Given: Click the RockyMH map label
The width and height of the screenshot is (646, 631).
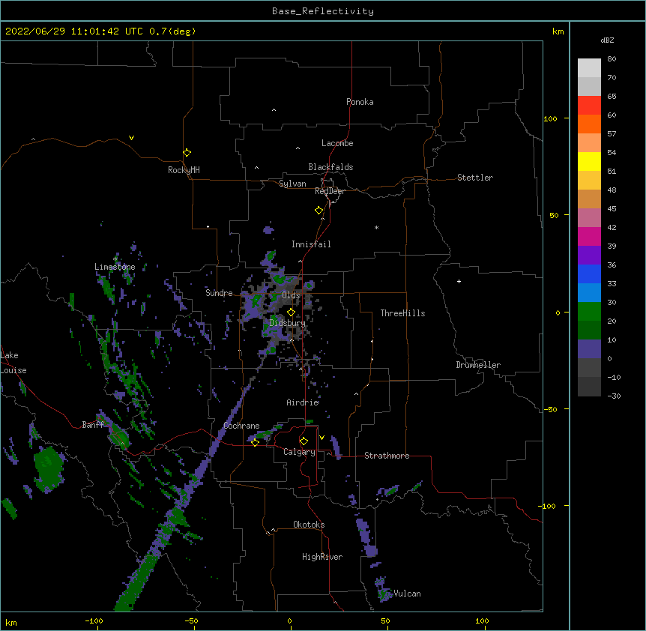Looking at the screenshot, I should coord(184,170).
